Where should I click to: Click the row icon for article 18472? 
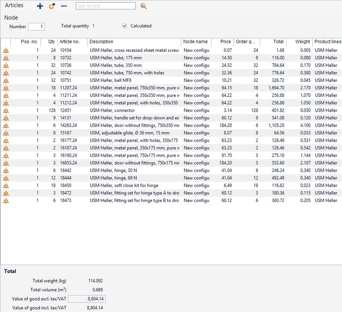(x=6, y=193)
